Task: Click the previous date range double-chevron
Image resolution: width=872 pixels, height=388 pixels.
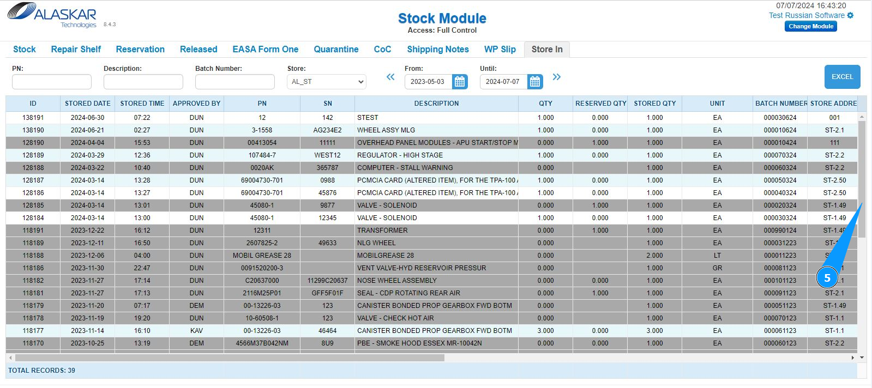Action: pos(390,77)
